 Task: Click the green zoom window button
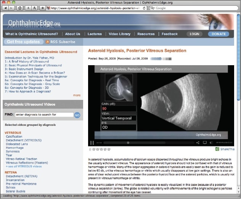tap(14, 2)
